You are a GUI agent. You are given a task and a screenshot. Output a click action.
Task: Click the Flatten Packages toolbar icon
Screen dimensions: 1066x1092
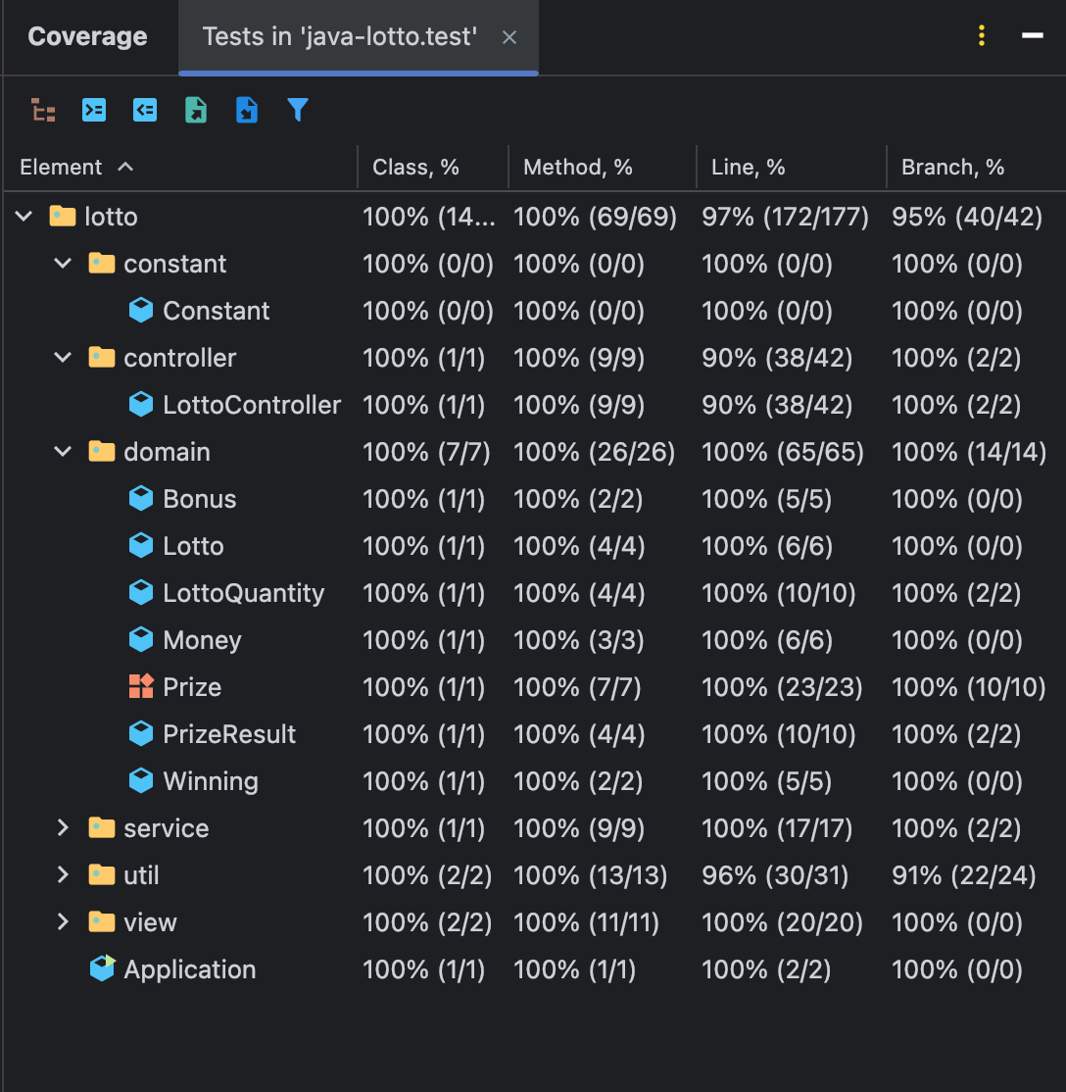pos(43,110)
